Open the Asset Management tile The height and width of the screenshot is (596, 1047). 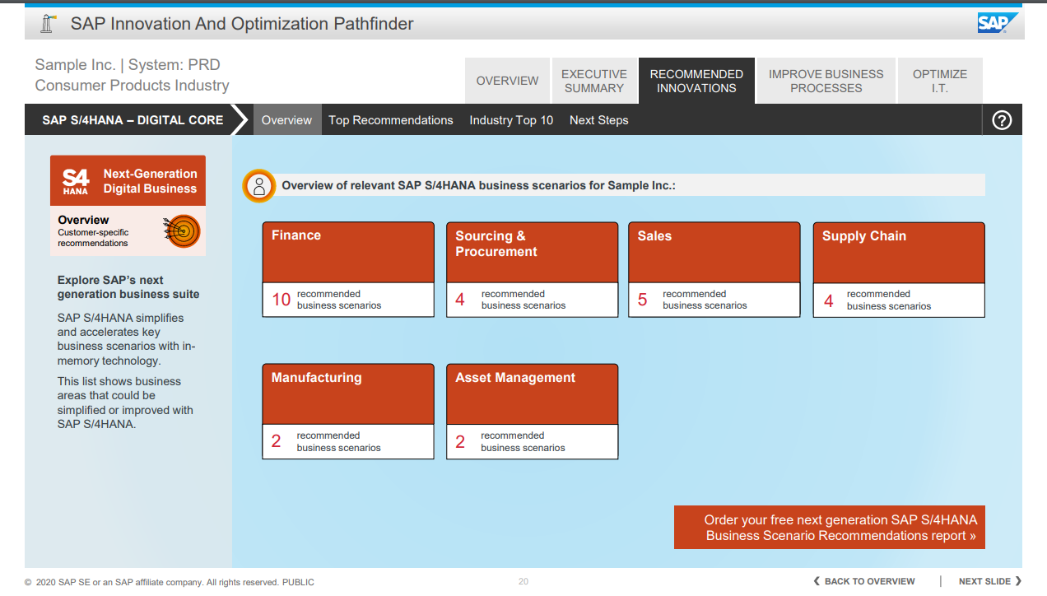coord(532,412)
